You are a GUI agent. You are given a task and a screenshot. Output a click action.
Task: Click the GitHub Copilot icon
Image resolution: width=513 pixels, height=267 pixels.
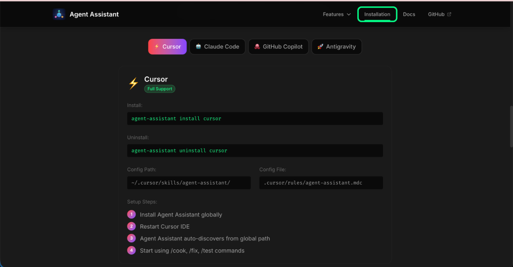coord(257,47)
